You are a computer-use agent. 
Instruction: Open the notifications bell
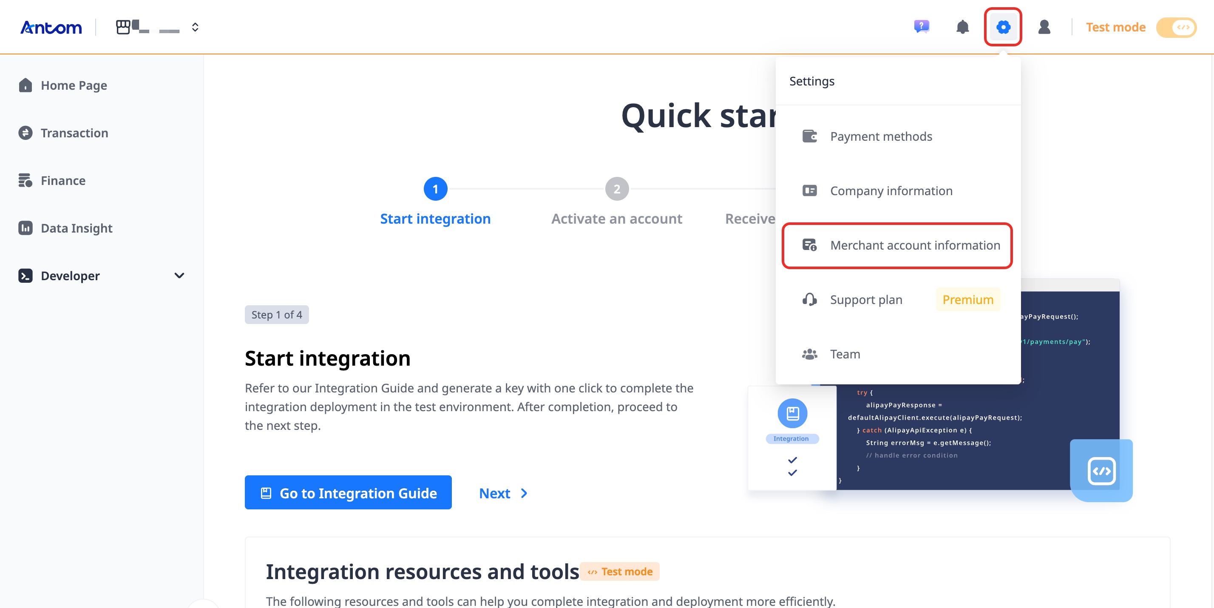(962, 27)
